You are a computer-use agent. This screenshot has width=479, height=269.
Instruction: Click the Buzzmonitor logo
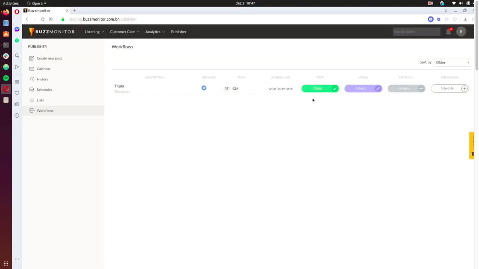tap(52, 32)
